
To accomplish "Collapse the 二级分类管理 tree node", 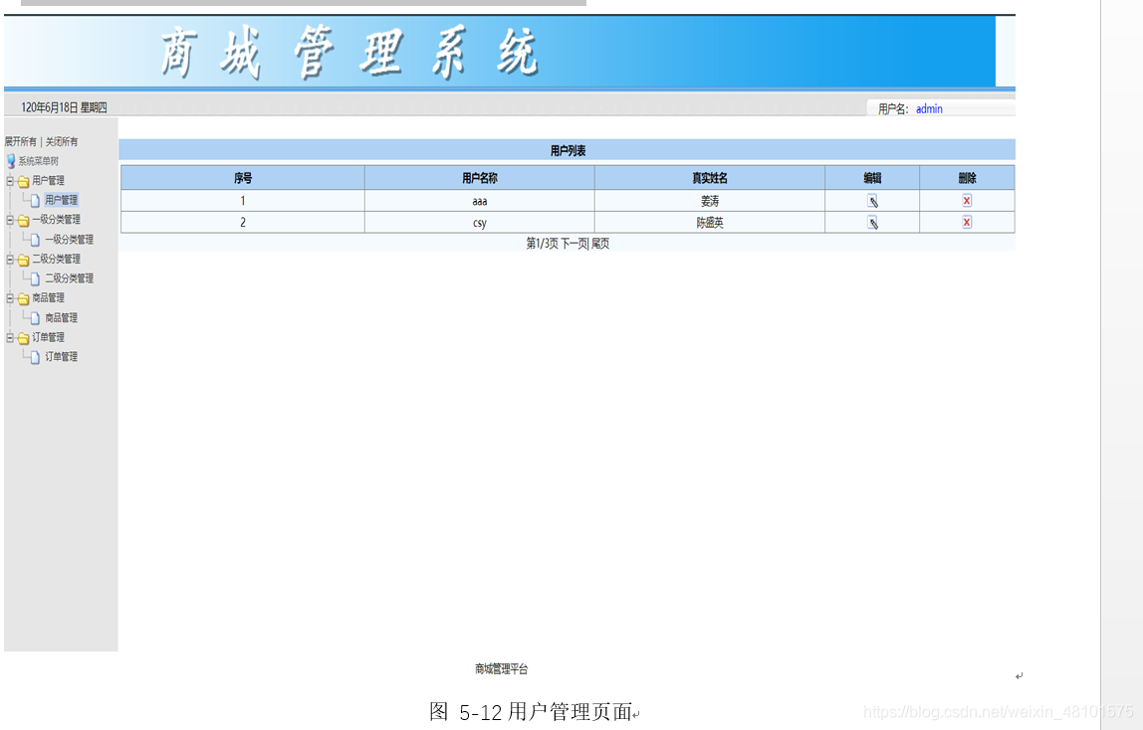I will coord(10,259).
